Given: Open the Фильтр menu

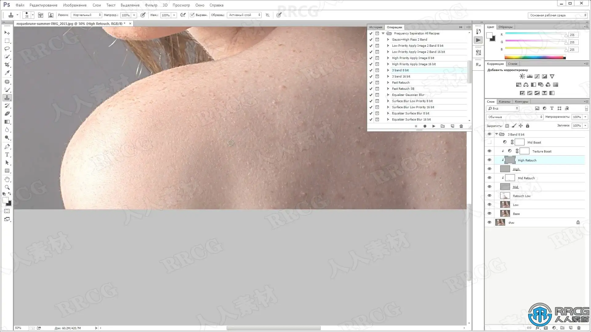Looking at the screenshot, I should tap(151, 5).
